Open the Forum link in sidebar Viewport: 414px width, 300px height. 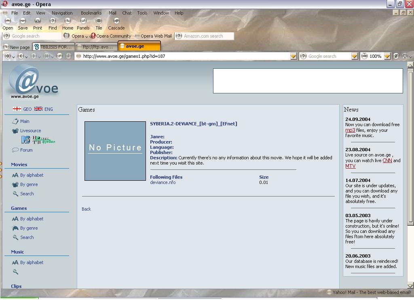[x=26, y=150]
